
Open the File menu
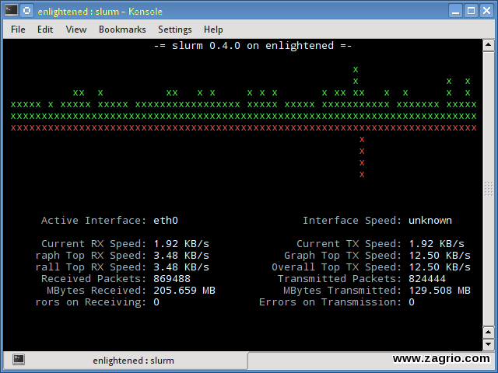tap(18, 30)
